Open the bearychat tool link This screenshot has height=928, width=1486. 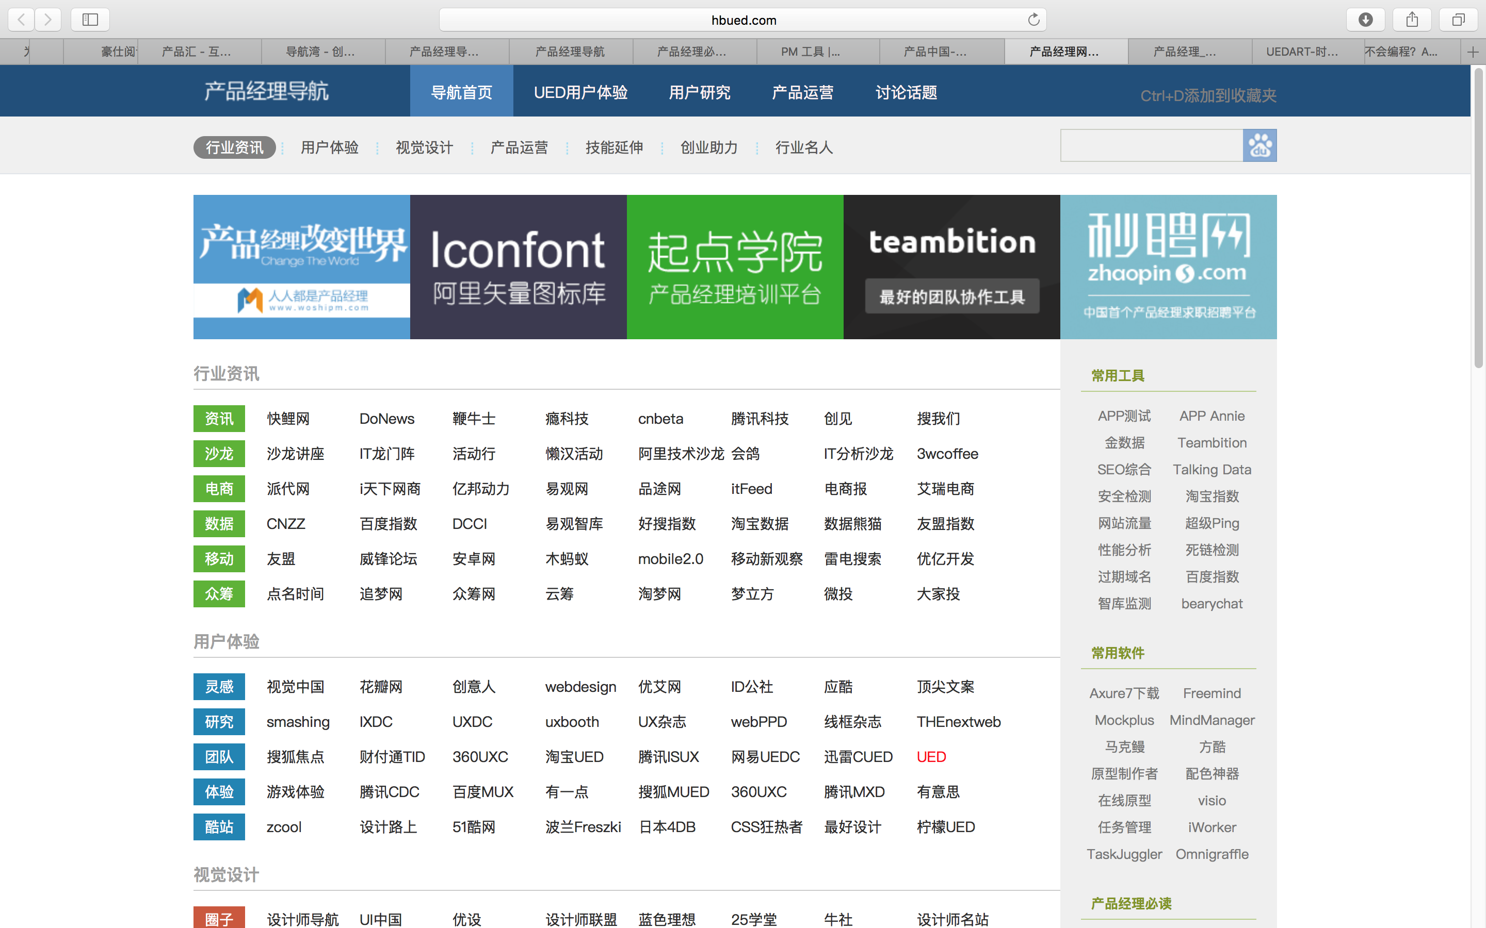[x=1212, y=604]
